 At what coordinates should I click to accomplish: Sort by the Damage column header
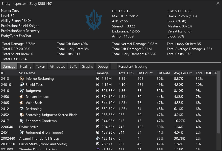click(x=102, y=73)
